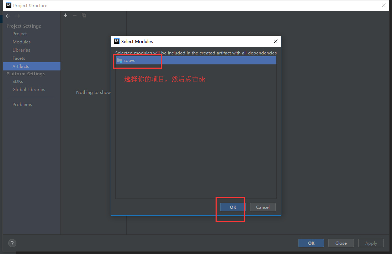The height and width of the screenshot is (254, 392).
Task: Copy the artifact using copy icon
Action: (84, 15)
